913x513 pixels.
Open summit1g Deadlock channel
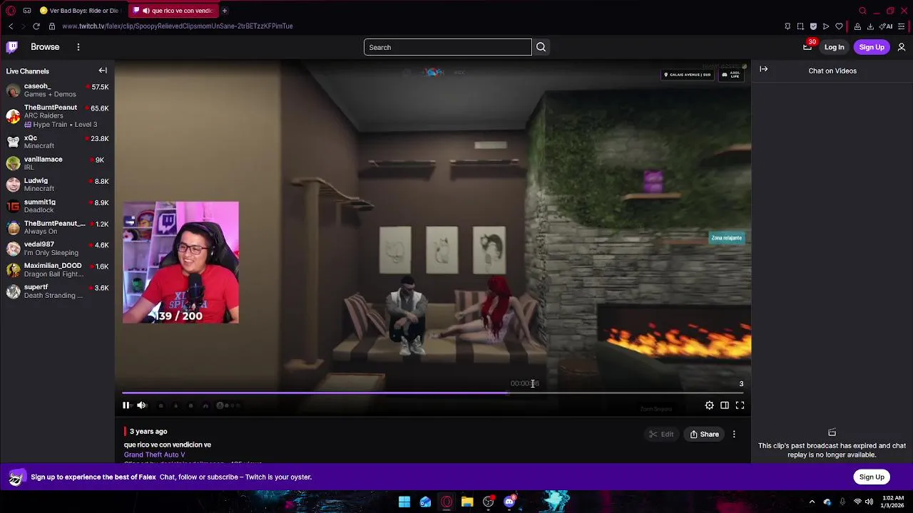[57, 206]
